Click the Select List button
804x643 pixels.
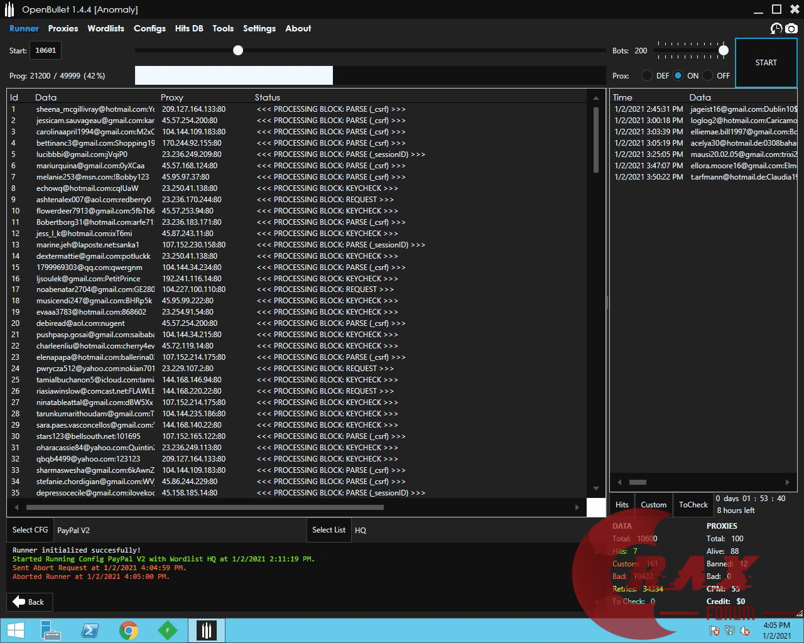point(329,530)
